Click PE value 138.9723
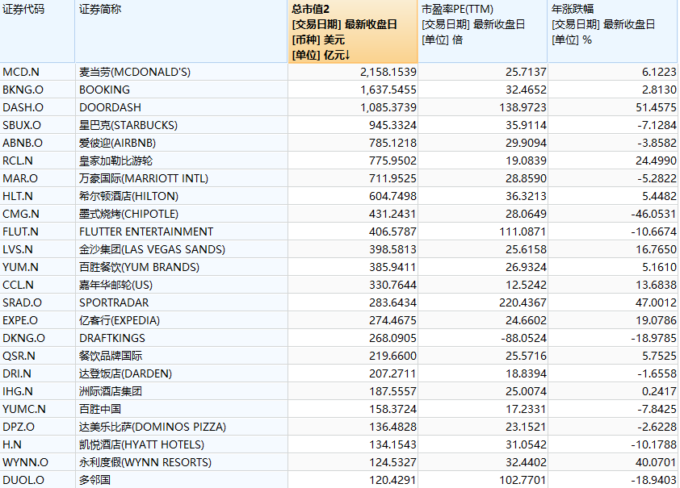 [523, 107]
